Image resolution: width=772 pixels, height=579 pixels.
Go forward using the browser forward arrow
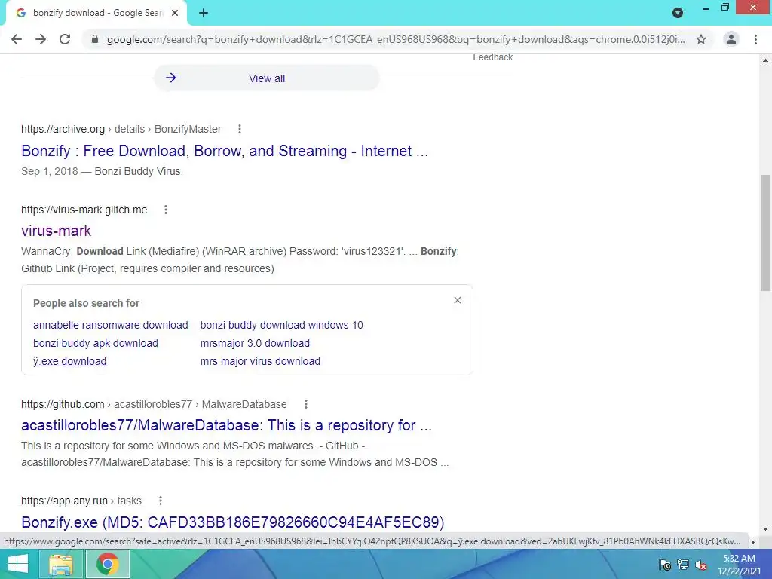pyautogui.click(x=41, y=39)
